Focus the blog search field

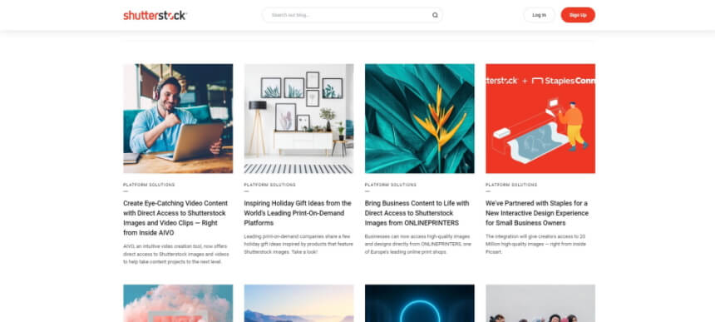(x=352, y=15)
